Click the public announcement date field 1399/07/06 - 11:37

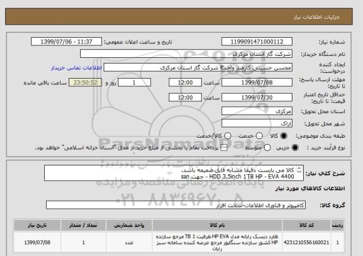pos(66,42)
